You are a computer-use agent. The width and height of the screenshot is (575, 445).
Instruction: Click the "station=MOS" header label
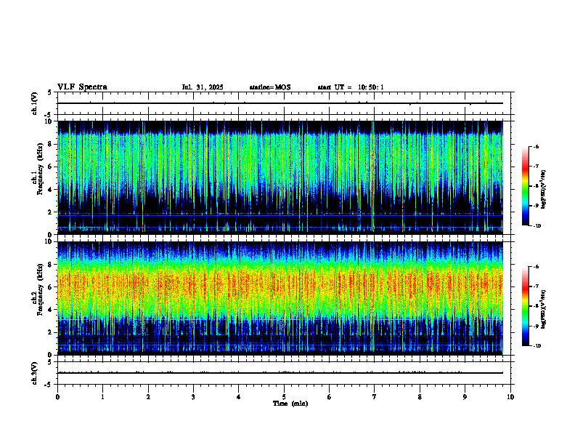(270, 87)
